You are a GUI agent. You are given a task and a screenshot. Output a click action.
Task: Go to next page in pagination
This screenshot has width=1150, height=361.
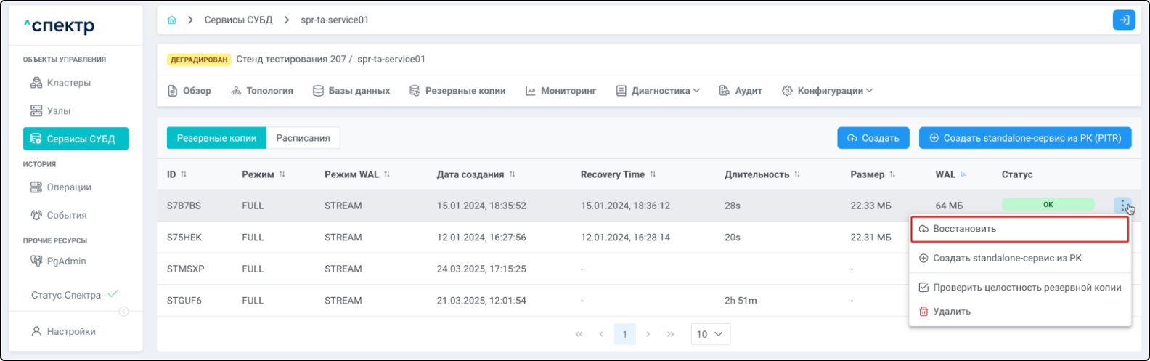[x=648, y=334]
